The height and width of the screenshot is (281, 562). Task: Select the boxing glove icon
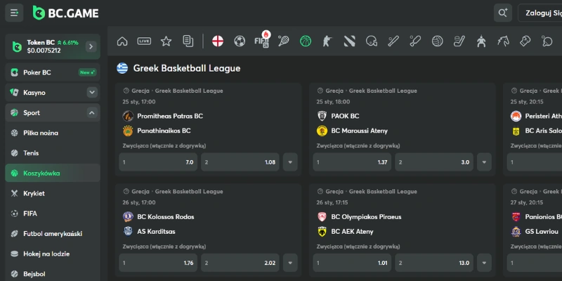525,41
